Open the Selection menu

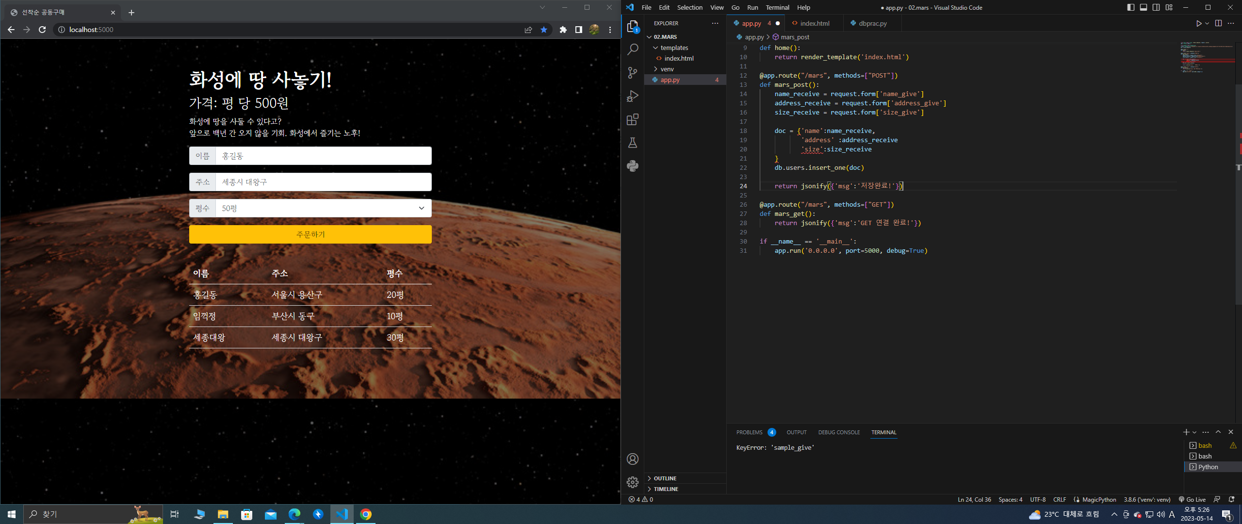(x=689, y=7)
